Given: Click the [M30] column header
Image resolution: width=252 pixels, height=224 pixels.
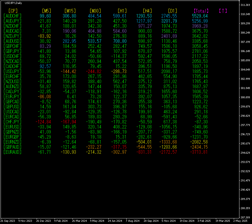Looking at the screenshot, I should coord(95,11).
